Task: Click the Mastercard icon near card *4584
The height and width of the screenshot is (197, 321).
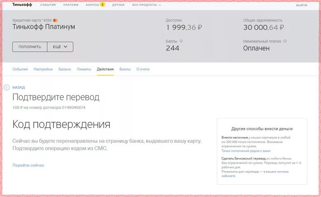Action: [55, 20]
